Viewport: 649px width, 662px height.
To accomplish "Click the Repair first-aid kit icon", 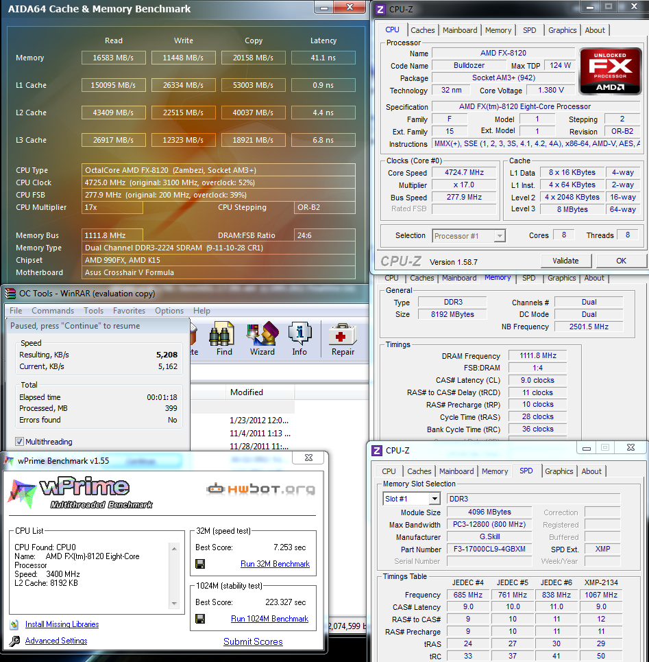I will [x=343, y=335].
